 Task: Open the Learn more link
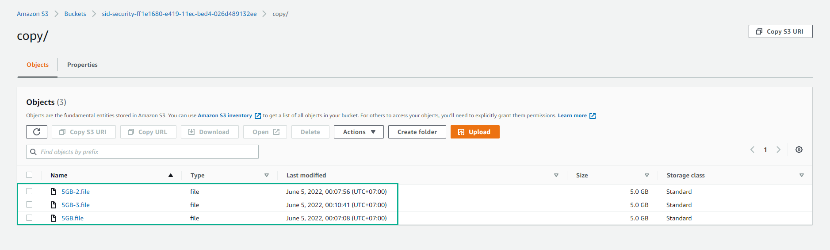tap(572, 115)
